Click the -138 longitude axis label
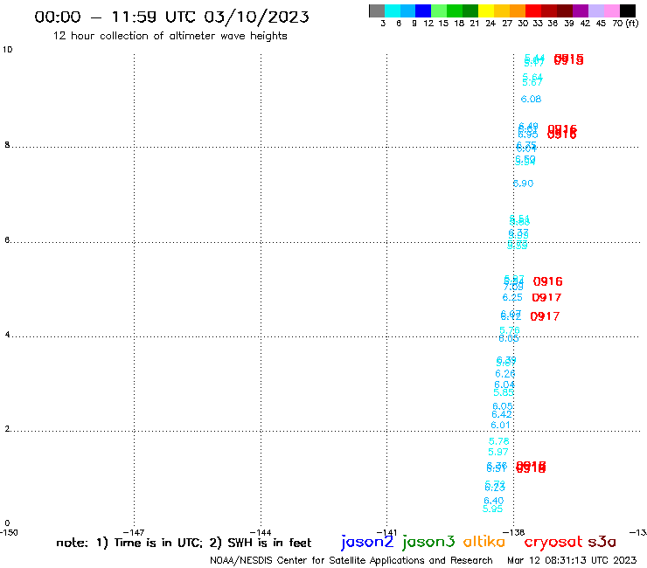The image size is (647, 568). [x=514, y=532]
